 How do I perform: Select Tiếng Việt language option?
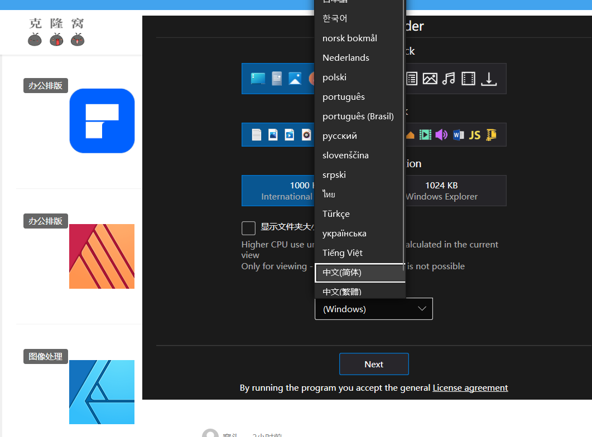click(359, 253)
